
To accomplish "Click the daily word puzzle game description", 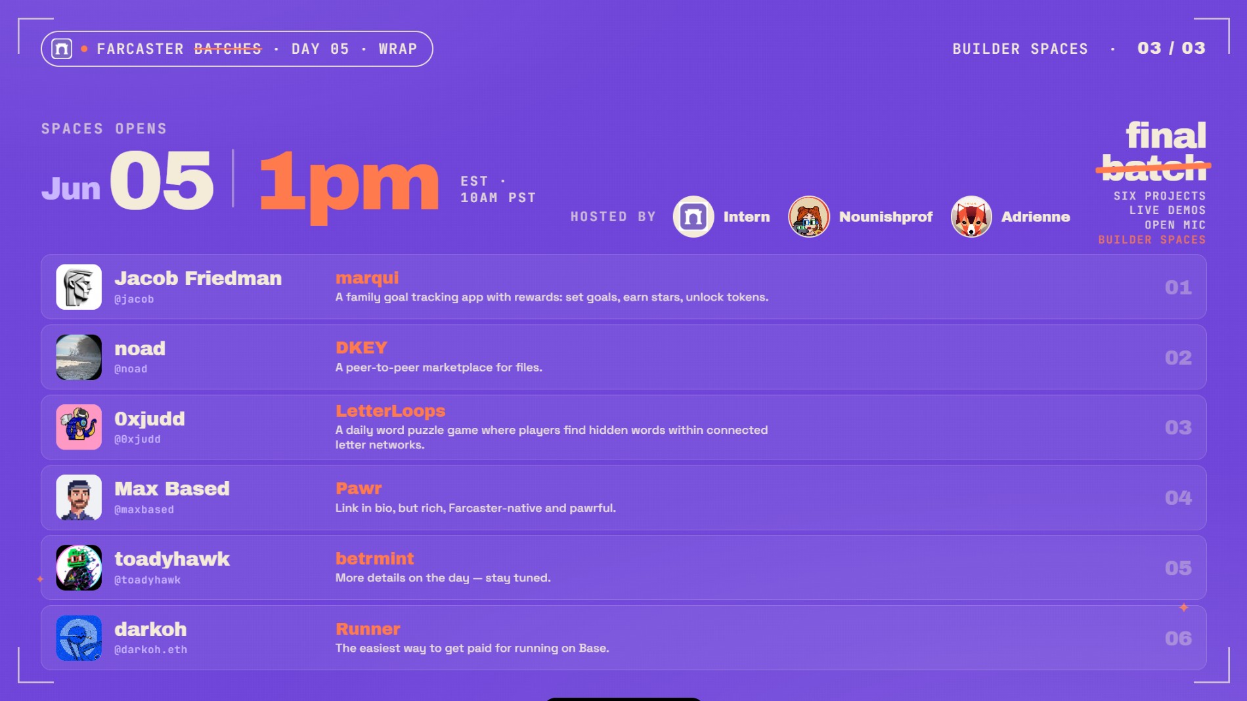I will 552,437.
